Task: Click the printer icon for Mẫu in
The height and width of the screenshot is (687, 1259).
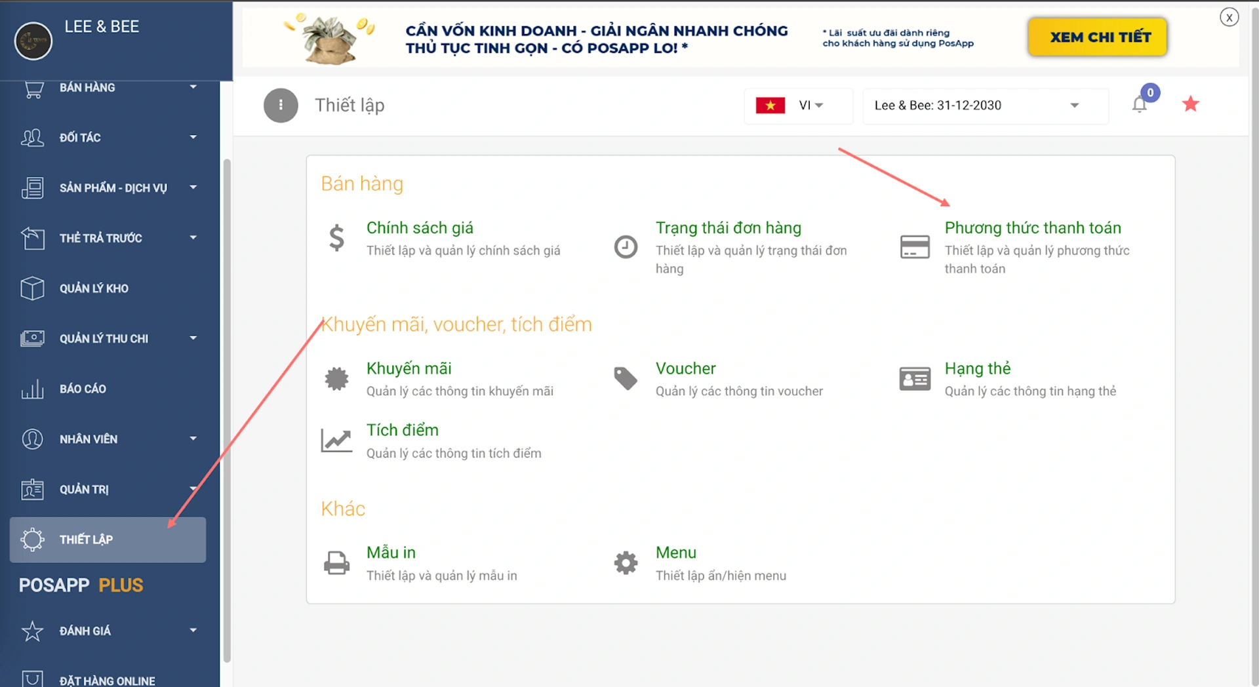Action: 336,563
